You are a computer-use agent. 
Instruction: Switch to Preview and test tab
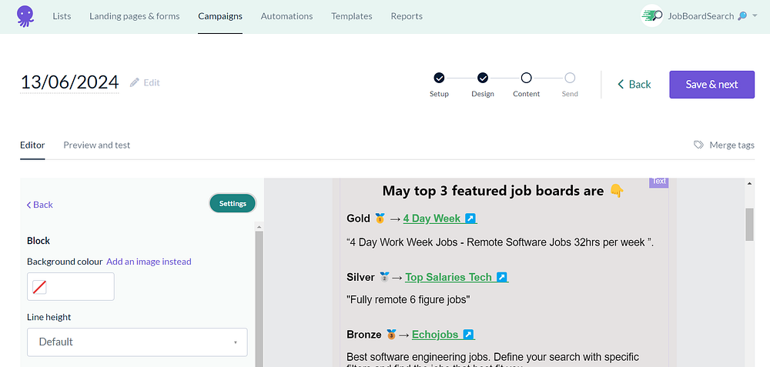tap(96, 145)
